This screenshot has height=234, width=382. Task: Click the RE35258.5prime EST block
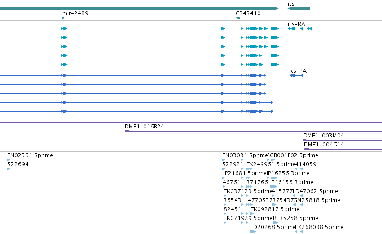[275, 223]
